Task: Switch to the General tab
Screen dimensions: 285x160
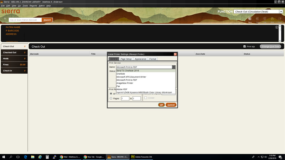Action: point(114,59)
